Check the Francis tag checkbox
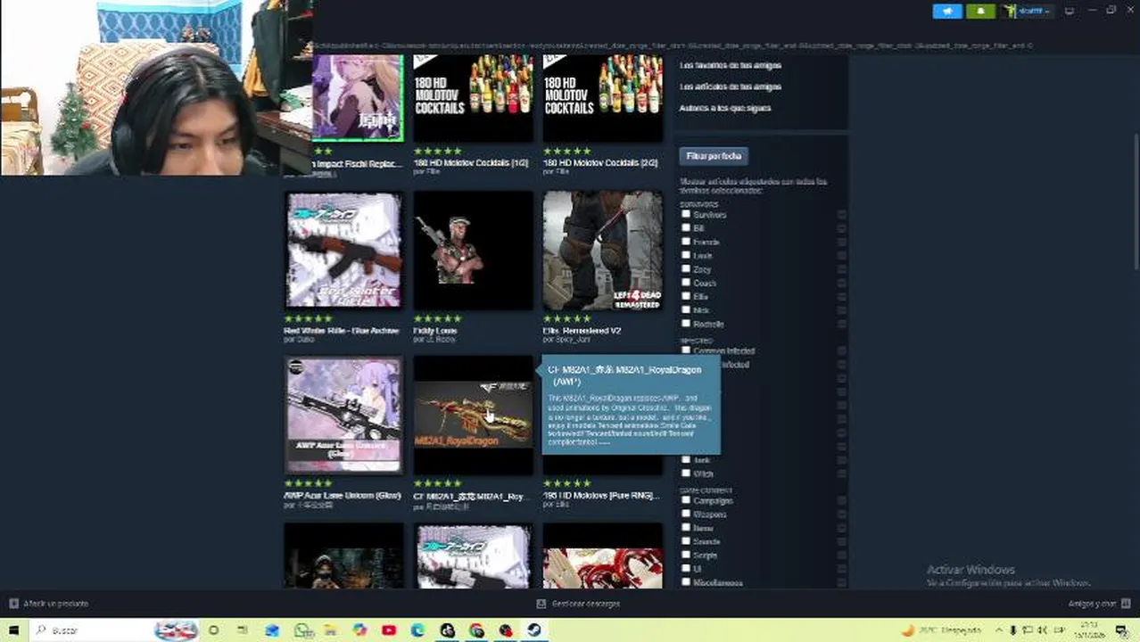1140x642 pixels. [x=686, y=241]
